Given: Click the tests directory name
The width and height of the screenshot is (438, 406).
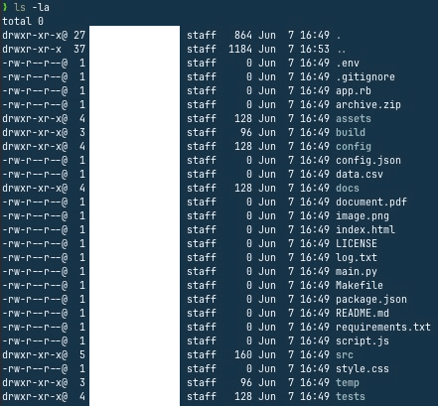Looking at the screenshot, I should (x=351, y=396).
